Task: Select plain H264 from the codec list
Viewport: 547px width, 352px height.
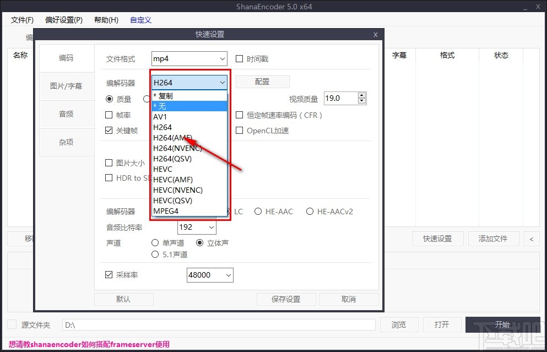Action: click(x=189, y=127)
